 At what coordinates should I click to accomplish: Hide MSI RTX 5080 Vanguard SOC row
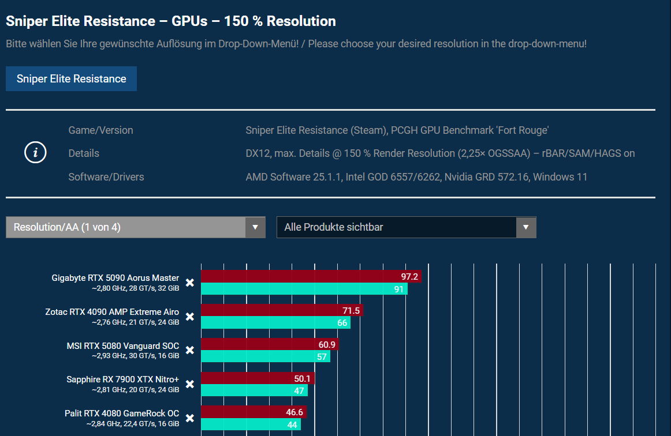coord(190,351)
